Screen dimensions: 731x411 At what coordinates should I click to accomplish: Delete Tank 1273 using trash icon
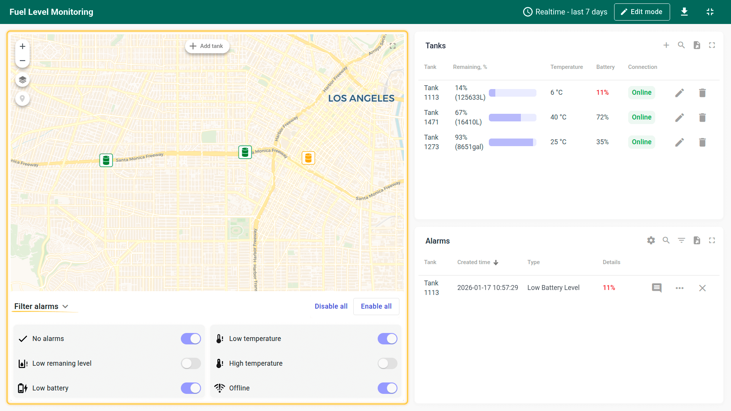(x=702, y=142)
